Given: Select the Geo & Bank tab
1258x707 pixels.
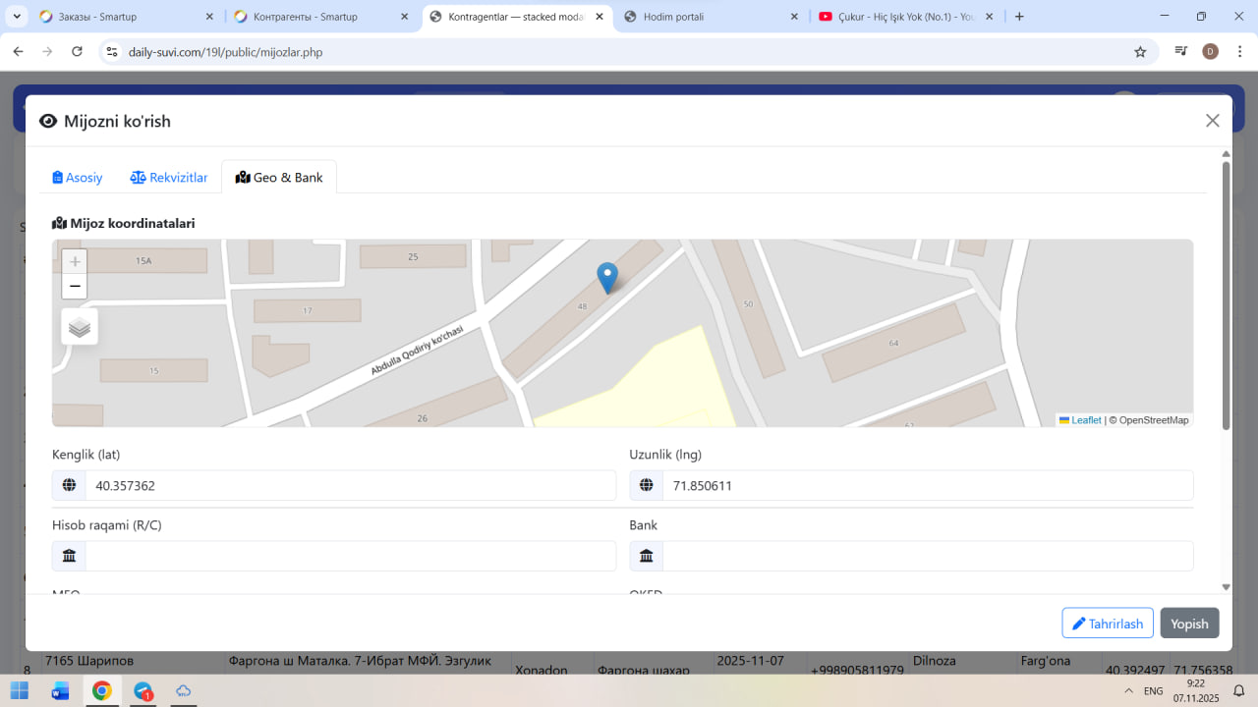Looking at the screenshot, I should pyautogui.click(x=279, y=178).
